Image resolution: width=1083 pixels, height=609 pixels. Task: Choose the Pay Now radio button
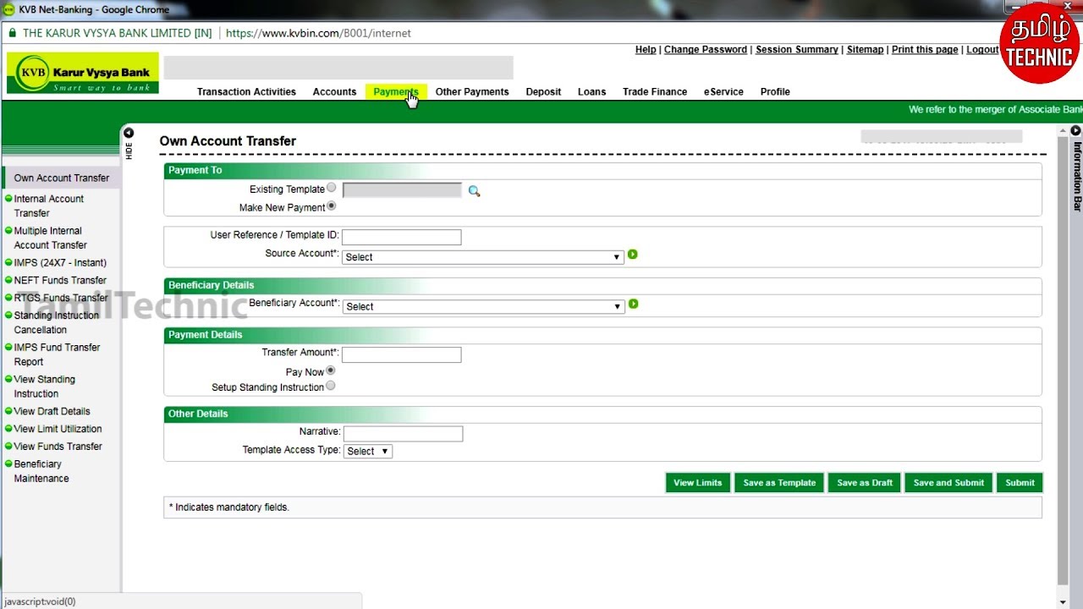coord(330,370)
